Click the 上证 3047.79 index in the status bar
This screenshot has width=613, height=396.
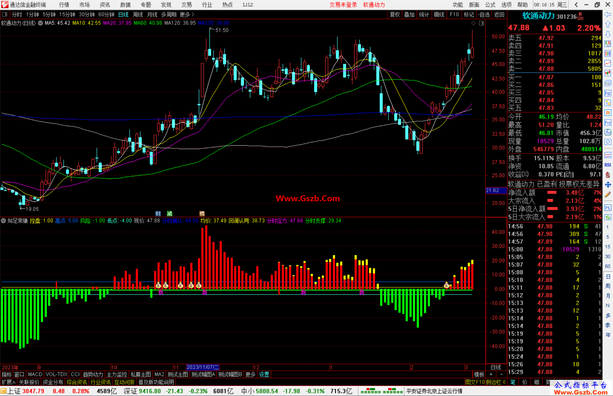pos(26,391)
